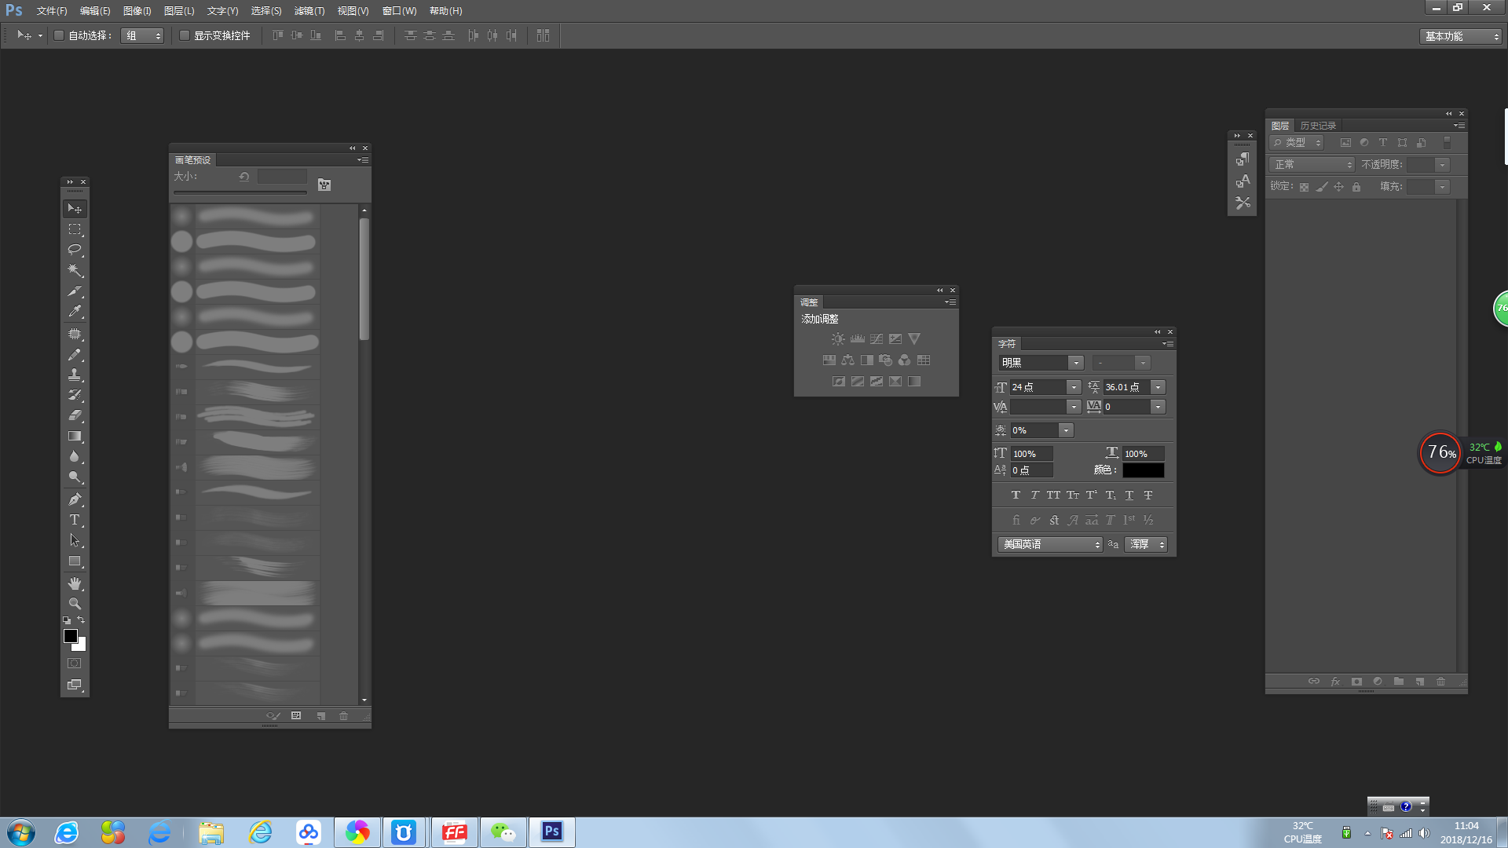1508x848 pixels.
Task: Open the 基本功能 workspace dropdown
Action: click(1461, 36)
